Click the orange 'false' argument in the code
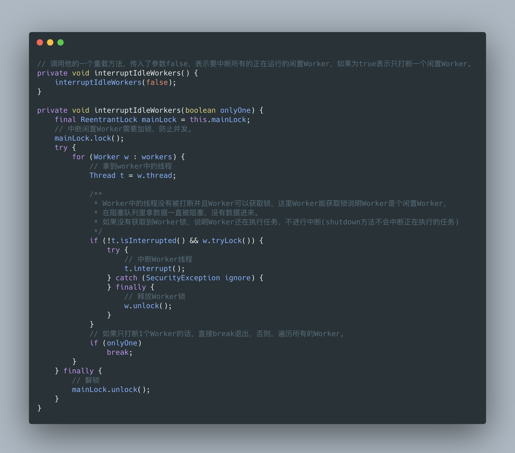Screen dimensions: 515x453 (x=157, y=82)
